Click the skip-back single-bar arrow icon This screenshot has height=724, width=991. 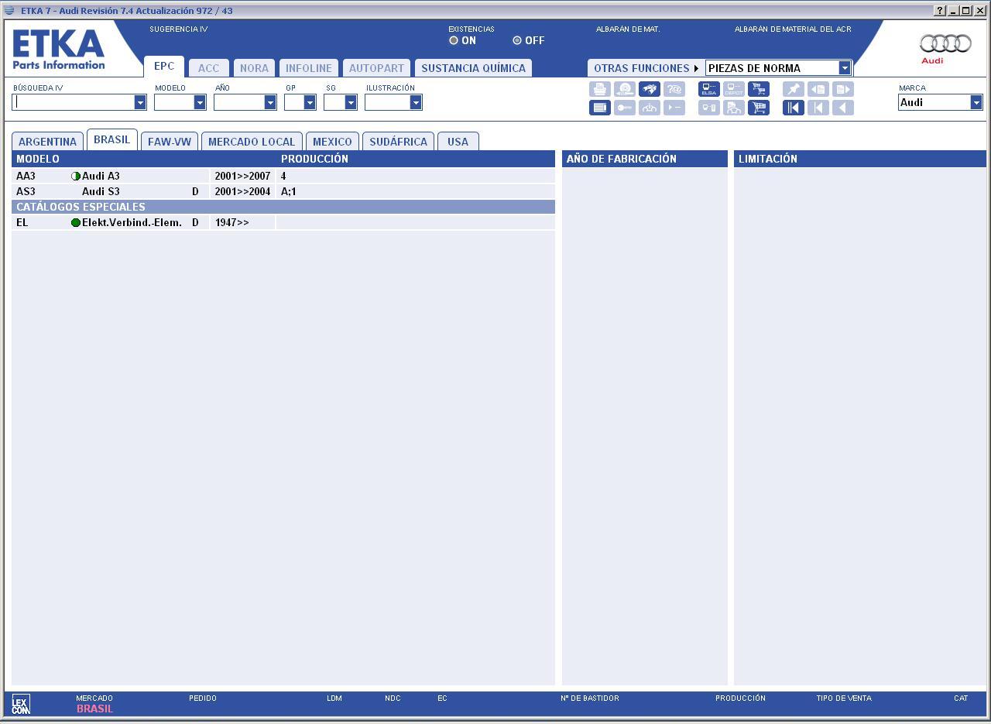click(818, 108)
